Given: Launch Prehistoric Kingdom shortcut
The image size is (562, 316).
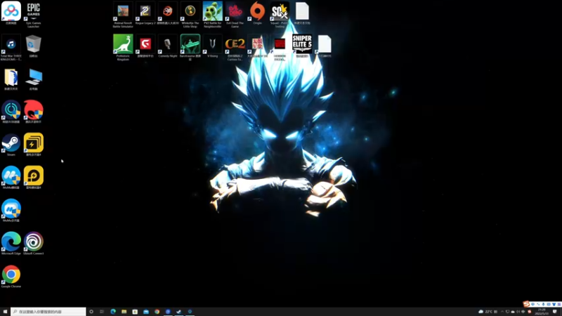Looking at the screenshot, I should pos(123,47).
